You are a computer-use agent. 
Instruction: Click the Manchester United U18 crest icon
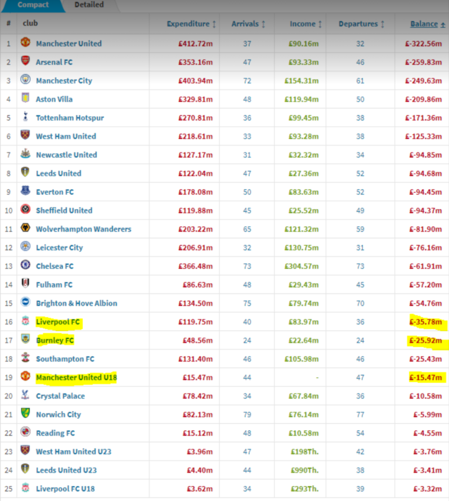25,376
